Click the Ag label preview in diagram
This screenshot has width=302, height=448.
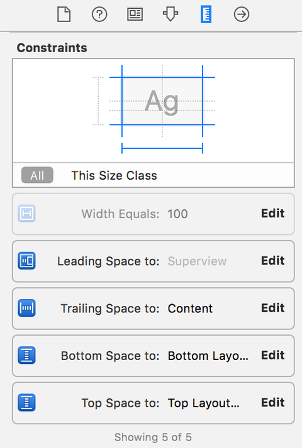(162, 101)
